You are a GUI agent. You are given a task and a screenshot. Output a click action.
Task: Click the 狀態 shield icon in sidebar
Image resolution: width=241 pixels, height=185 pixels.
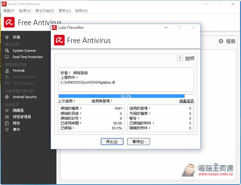pos(7,37)
